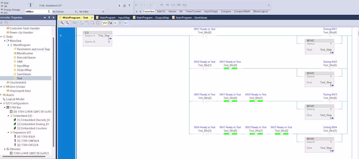This screenshot has width=359, height=159.
Task: Collapse the I/O Configuration node
Action: click(x=1, y=103)
